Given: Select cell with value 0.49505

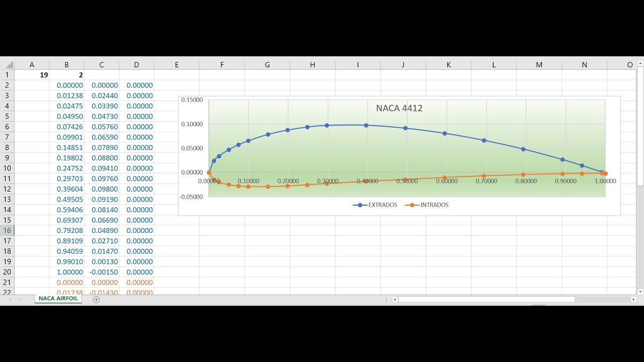Looking at the screenshot, I should pos(66,200).
